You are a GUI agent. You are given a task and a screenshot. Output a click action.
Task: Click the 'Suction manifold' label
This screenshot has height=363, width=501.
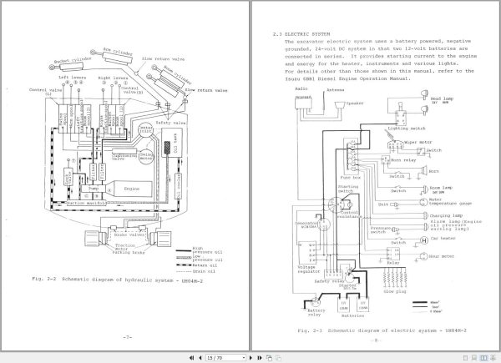coord(87,203)
